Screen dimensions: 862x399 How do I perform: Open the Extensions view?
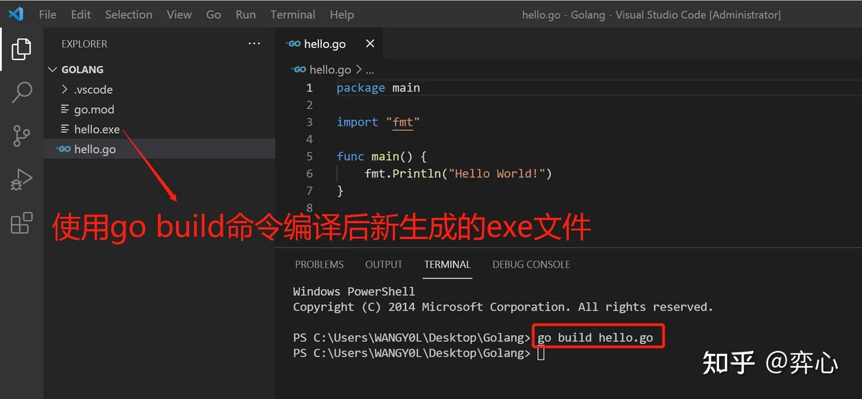(x=22, y=223)
